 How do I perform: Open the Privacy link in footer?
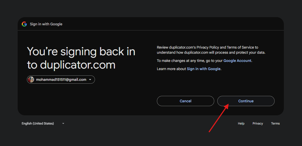258,123
